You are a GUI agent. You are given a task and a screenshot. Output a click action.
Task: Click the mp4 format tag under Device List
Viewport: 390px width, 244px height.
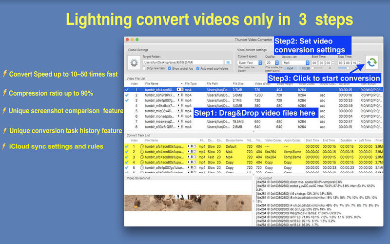pos(290,68)
